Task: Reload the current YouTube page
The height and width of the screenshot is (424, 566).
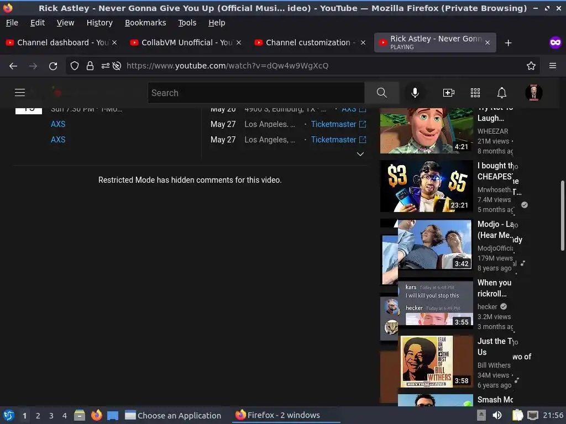Action: tap(53, 66)
